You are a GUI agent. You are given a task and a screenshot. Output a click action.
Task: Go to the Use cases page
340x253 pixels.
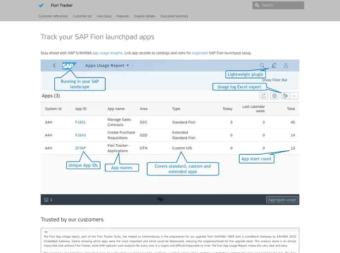pos(104,16)
